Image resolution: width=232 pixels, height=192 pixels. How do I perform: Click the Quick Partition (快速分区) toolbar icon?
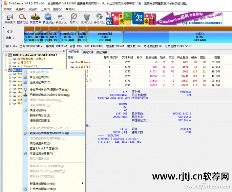point(48,19)
